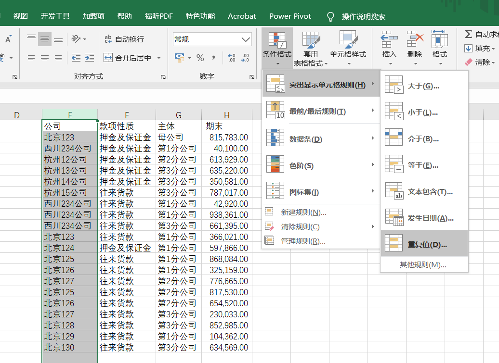Toggle 自动换行 wrap text
This screenshot has width=499, height=363.
point(124,39)
